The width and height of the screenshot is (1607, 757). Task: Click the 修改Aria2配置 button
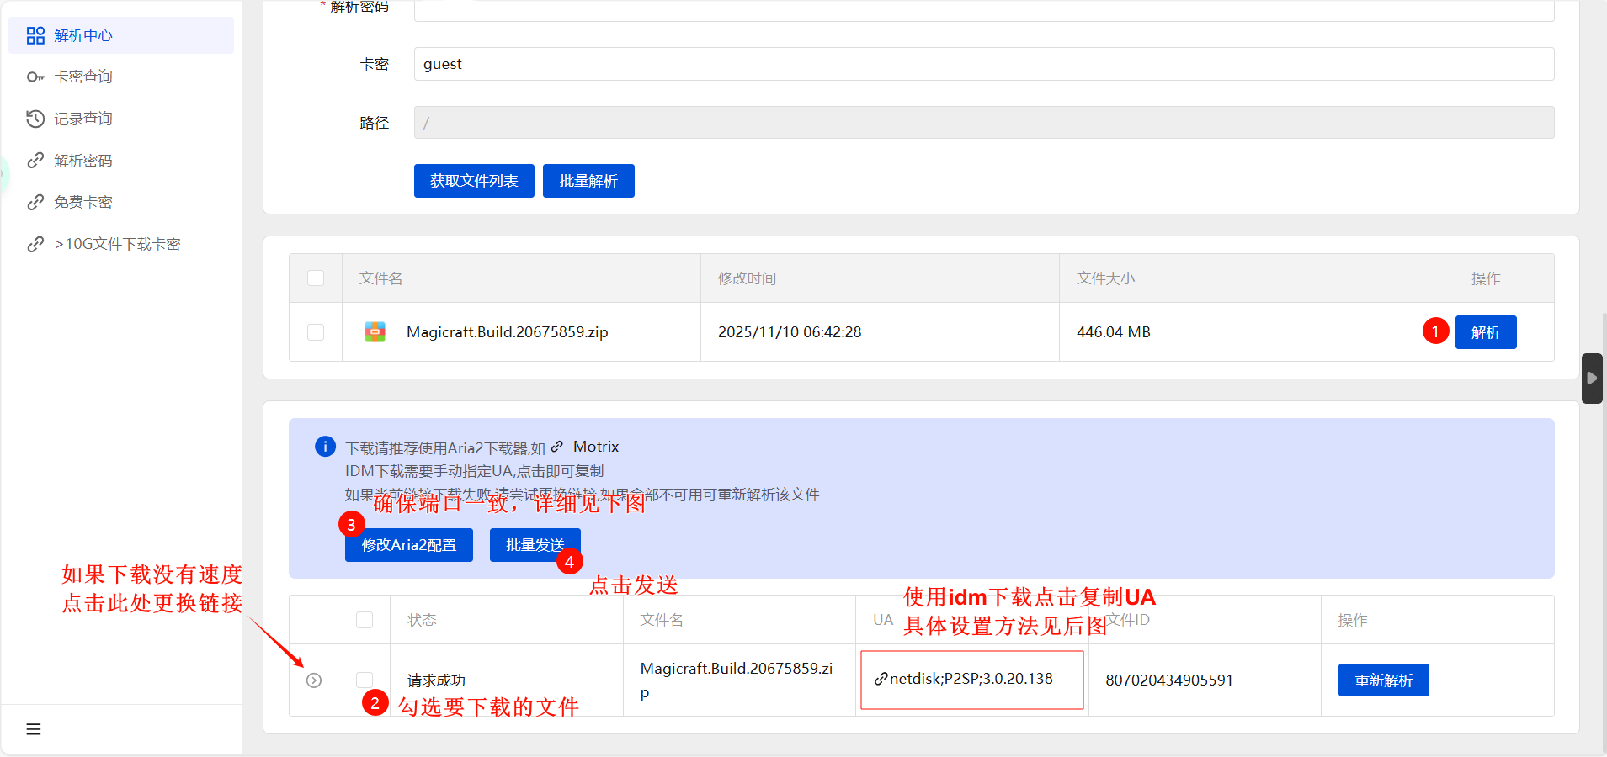click(408, 544)
